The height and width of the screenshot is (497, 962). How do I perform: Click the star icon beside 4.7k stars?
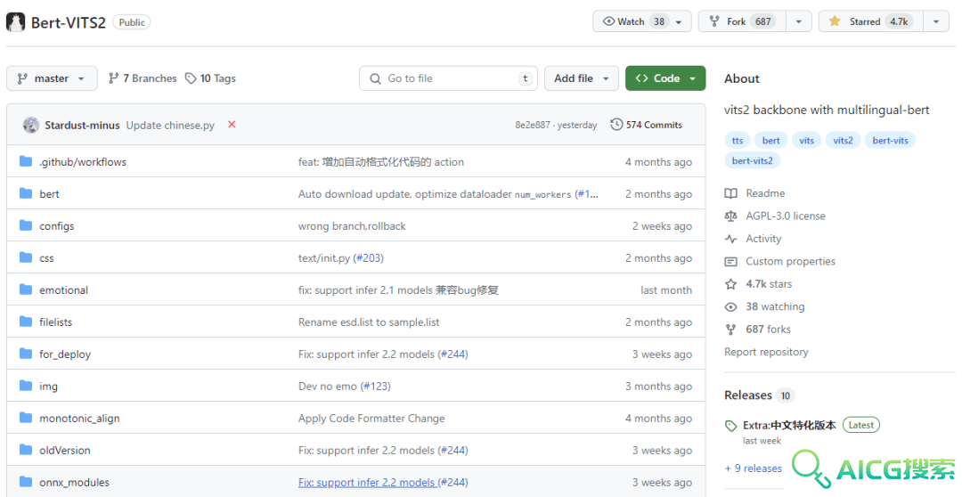(730, 284)
